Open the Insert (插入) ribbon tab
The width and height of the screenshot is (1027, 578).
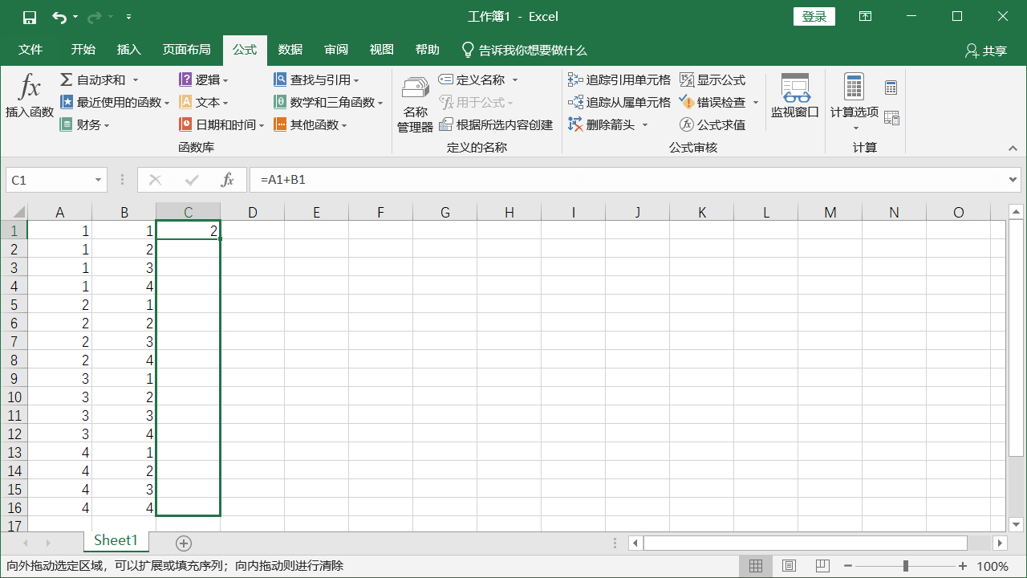(x=128, y=50)
